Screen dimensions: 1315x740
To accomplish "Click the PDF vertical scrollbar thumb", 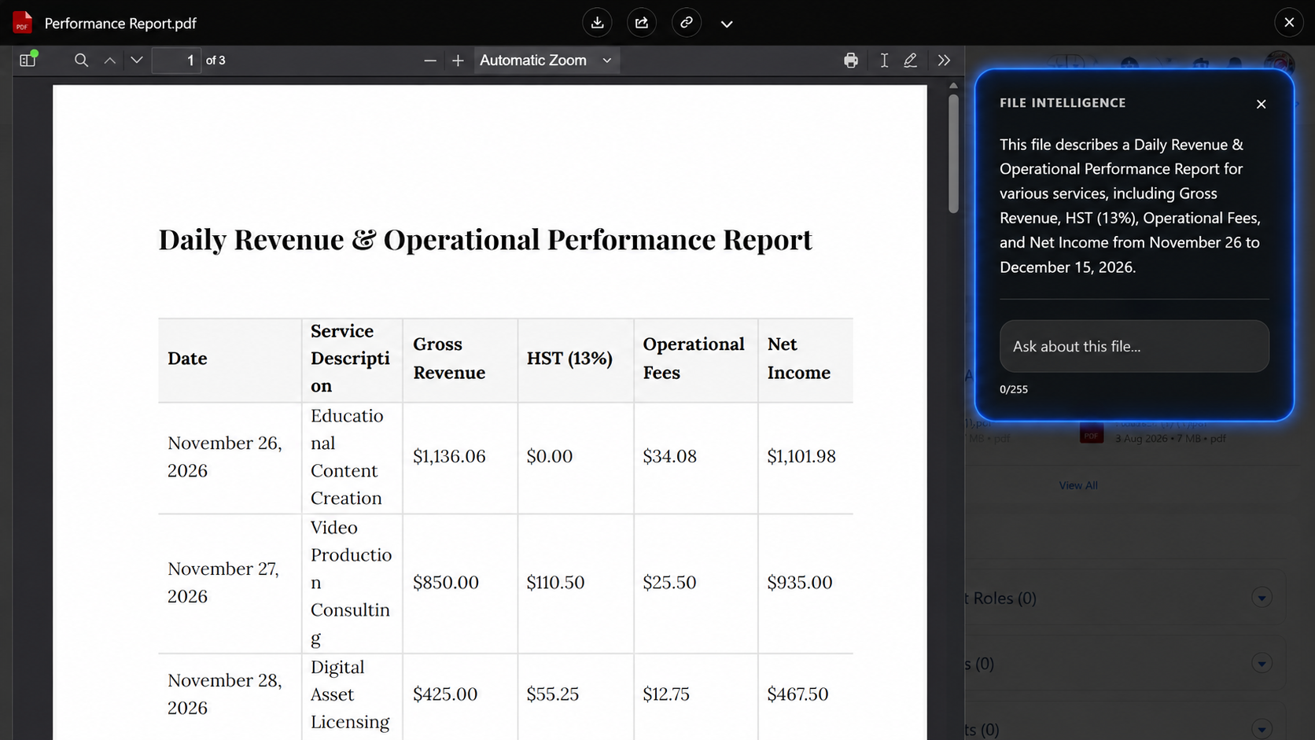I will tap(953, 153).
